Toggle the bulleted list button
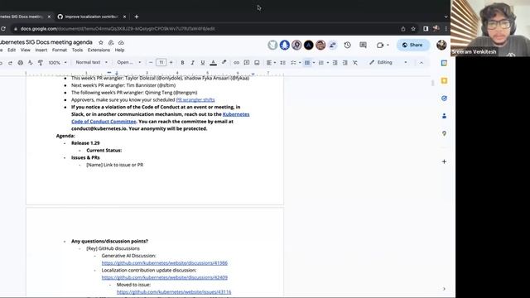The height and width of the screenshot is (298, 530). (307, 63)
